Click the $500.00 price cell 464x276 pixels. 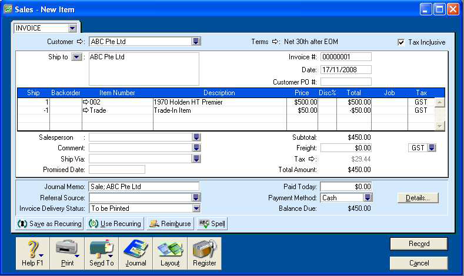click(x=302, y=102)
